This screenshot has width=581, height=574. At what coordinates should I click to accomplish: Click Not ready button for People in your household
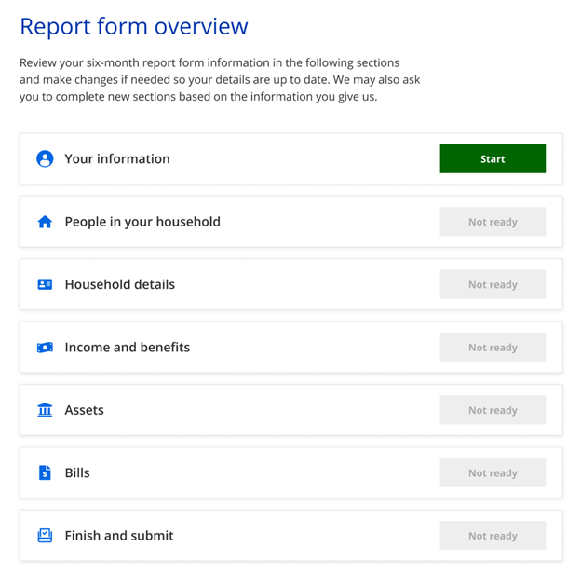(x=493, y=222)
